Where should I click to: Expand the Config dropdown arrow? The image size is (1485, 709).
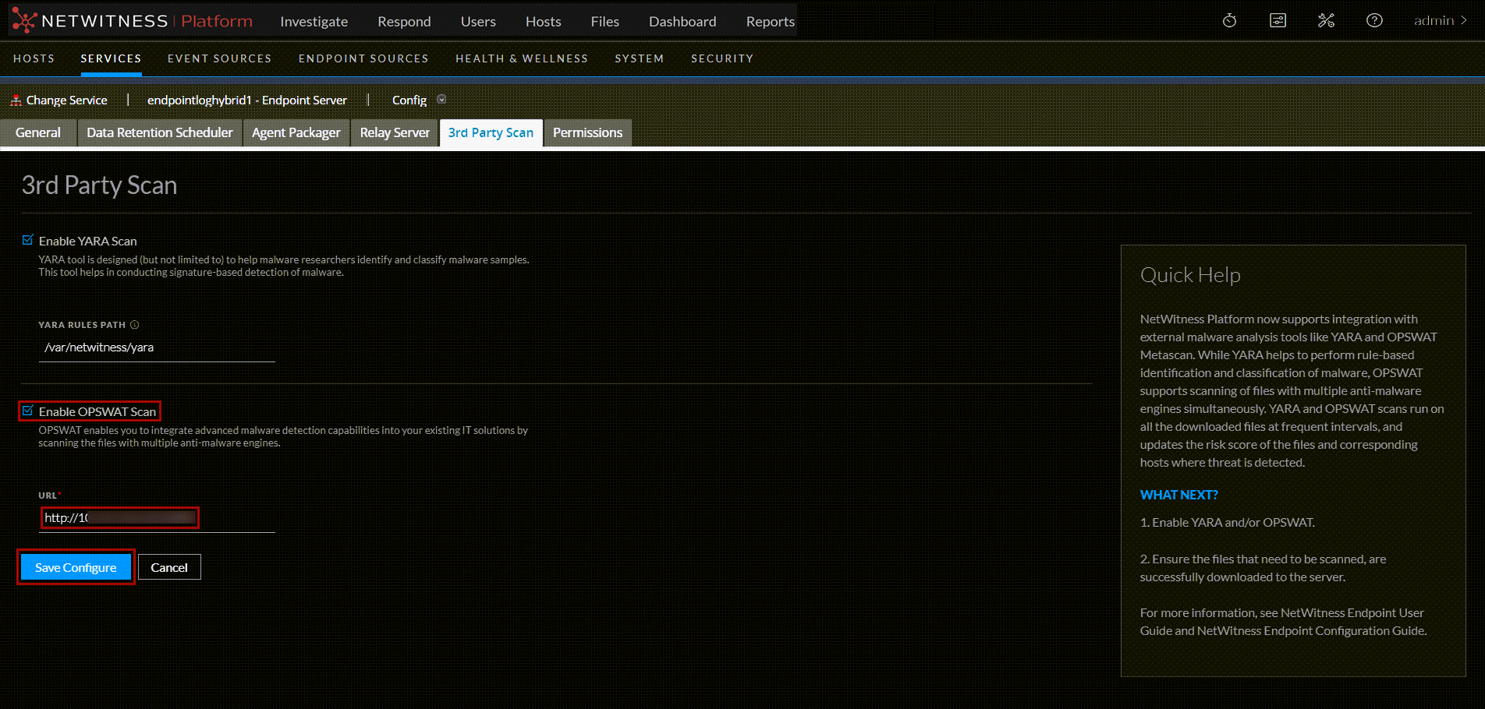point(441,100)
